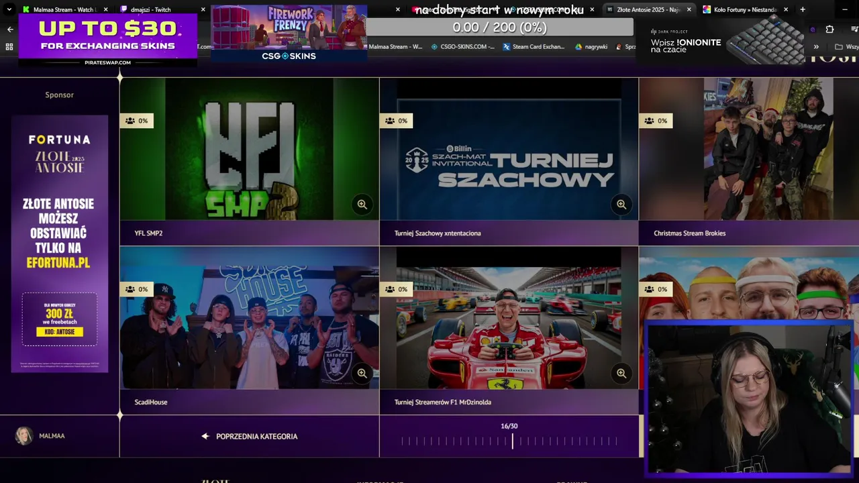Open the browser apps grid icon

pyautogui.click(x=9, y=47)
